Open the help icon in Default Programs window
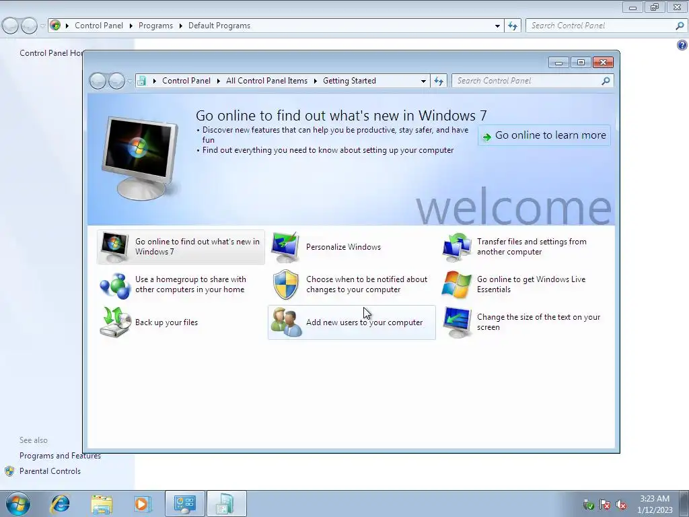Image resolution: width=689 pixels, height=517 pixels. 682,45
